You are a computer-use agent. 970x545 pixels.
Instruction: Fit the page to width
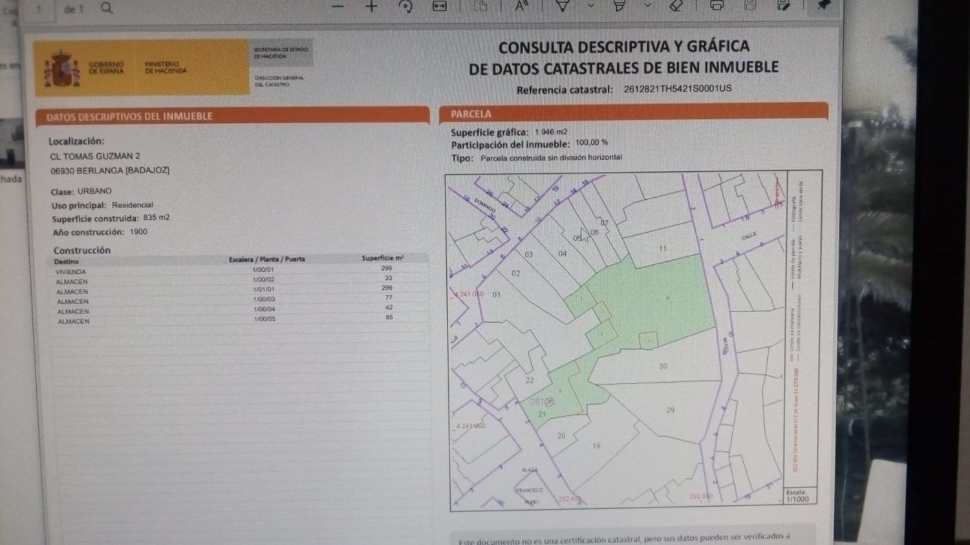tap(440, 6)
